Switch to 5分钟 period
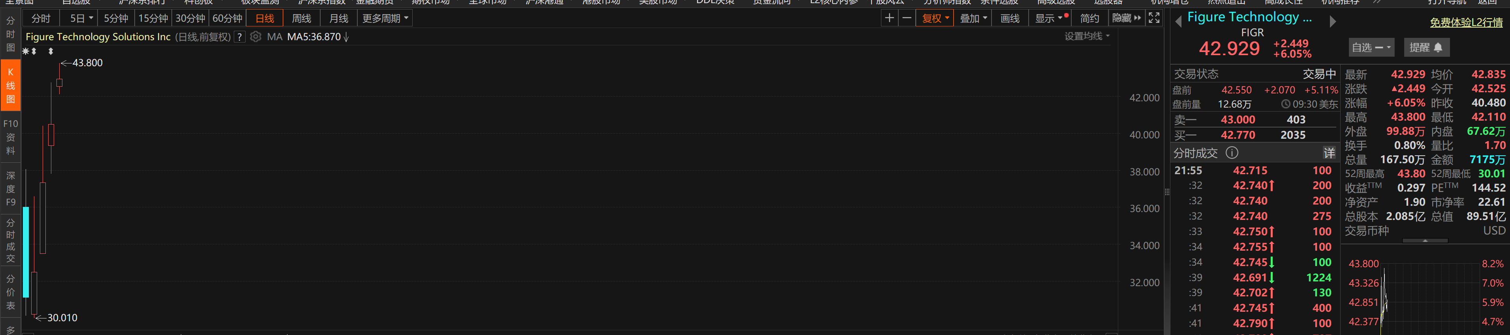1510x335 pixels. [115, 18]
